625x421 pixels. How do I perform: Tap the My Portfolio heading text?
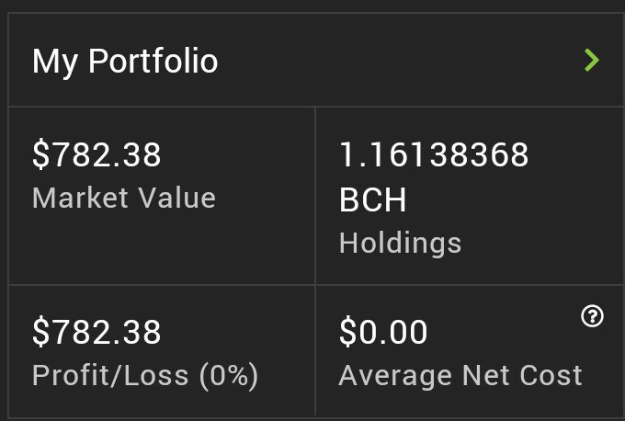125,62
